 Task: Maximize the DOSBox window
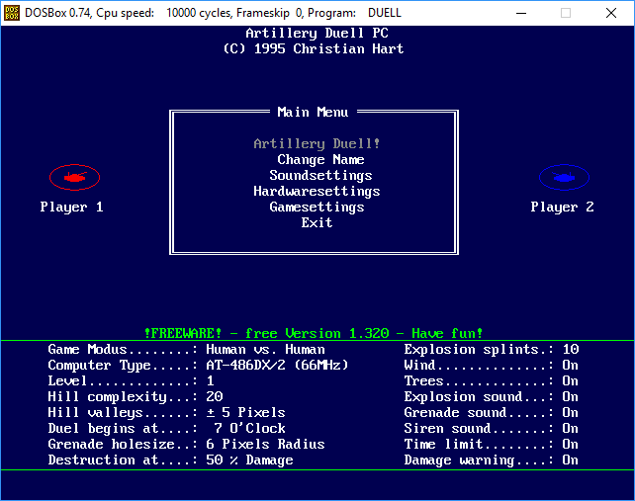point(566,13)
